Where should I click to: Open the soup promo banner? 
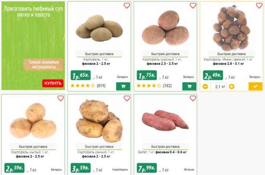[33, 46]
